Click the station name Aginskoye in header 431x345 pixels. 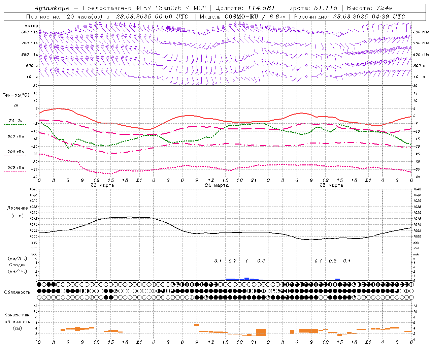point(52,8)
